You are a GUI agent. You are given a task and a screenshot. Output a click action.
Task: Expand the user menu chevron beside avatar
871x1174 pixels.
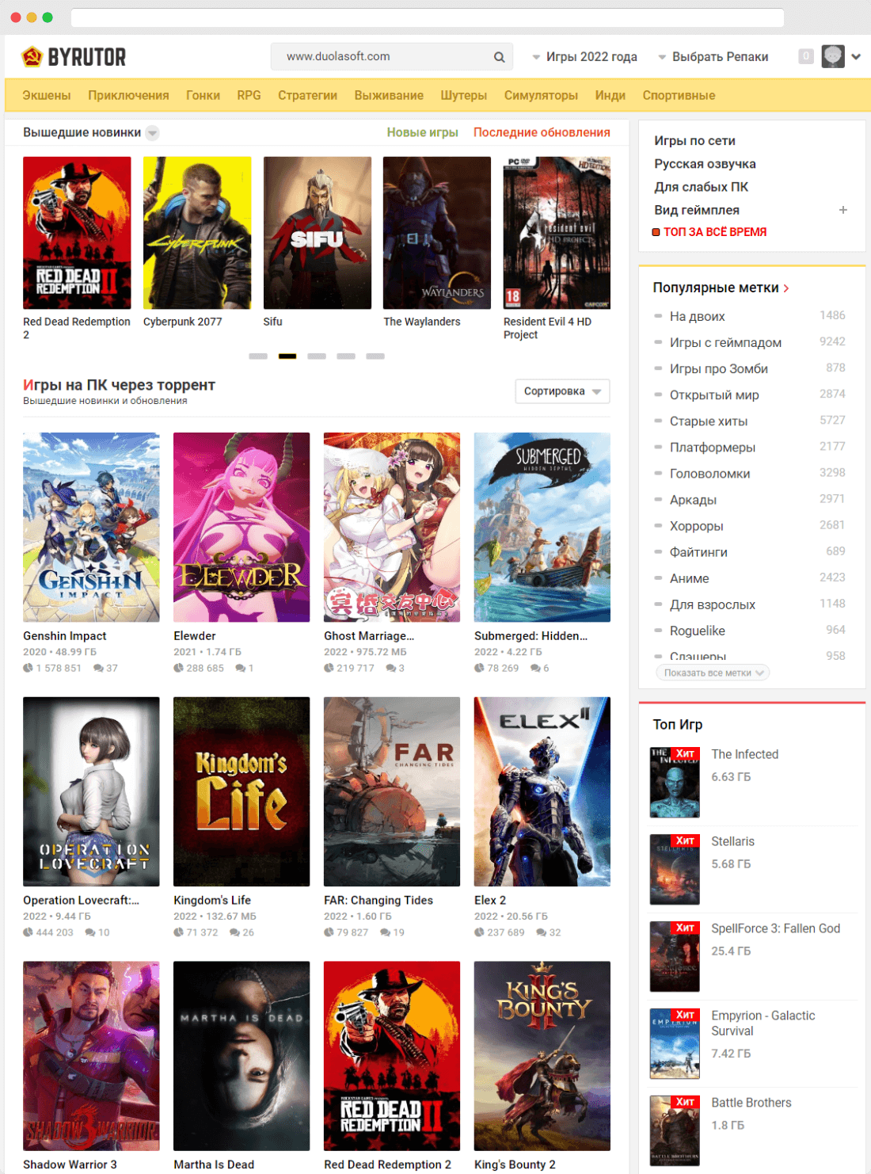click(856, 57)
